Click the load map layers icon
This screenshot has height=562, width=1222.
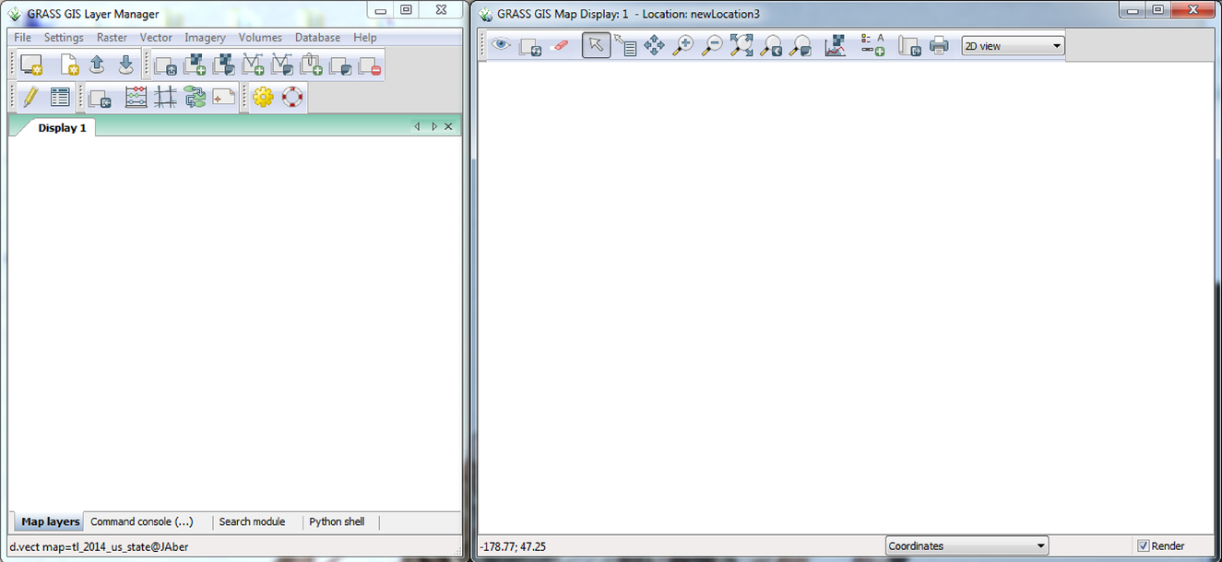click(165, 65)
